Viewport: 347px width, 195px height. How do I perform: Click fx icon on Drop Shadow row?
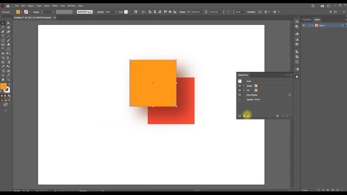point(290,95)
